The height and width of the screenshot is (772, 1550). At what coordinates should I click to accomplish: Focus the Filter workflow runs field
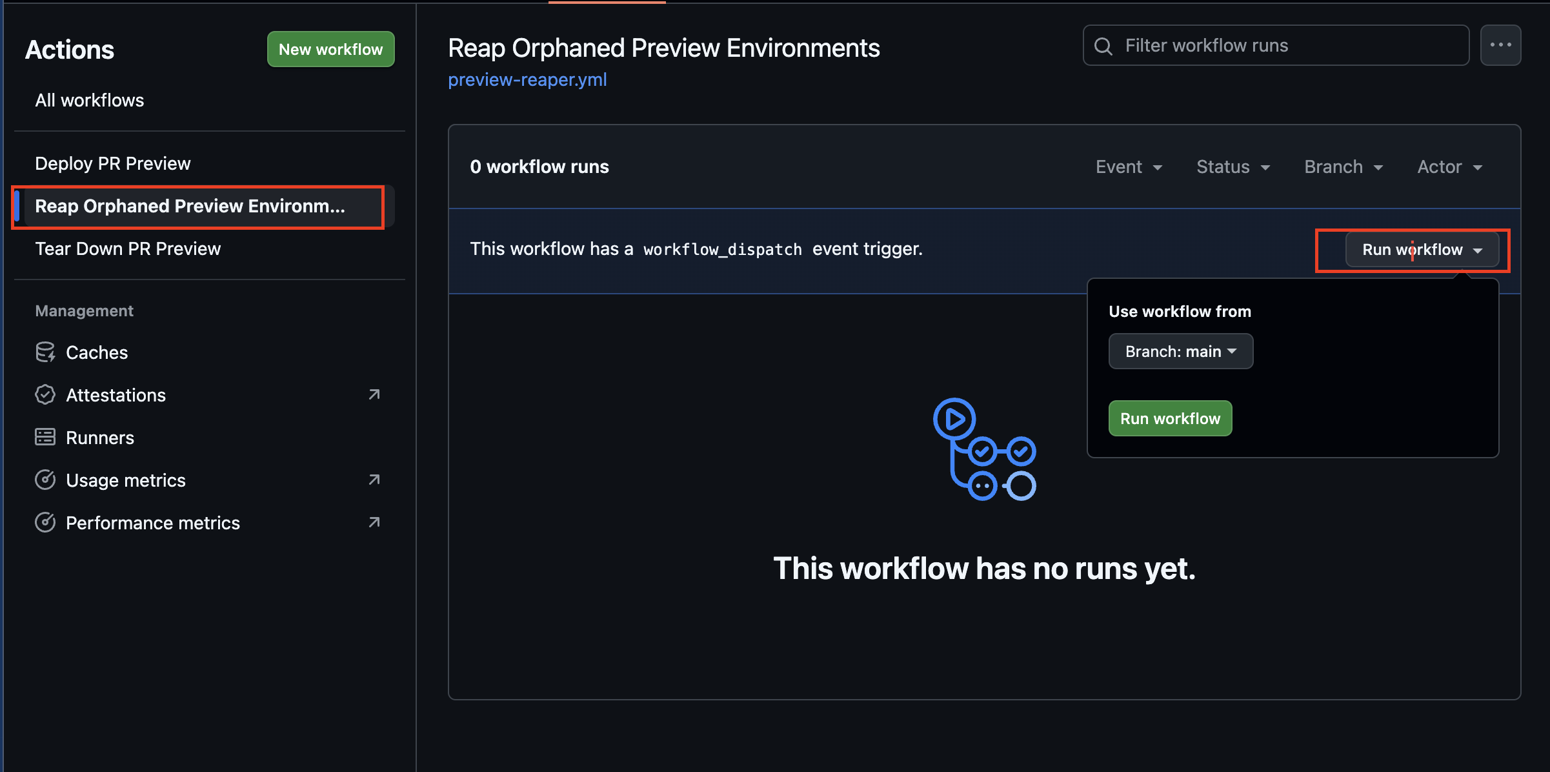point(1276,45)
